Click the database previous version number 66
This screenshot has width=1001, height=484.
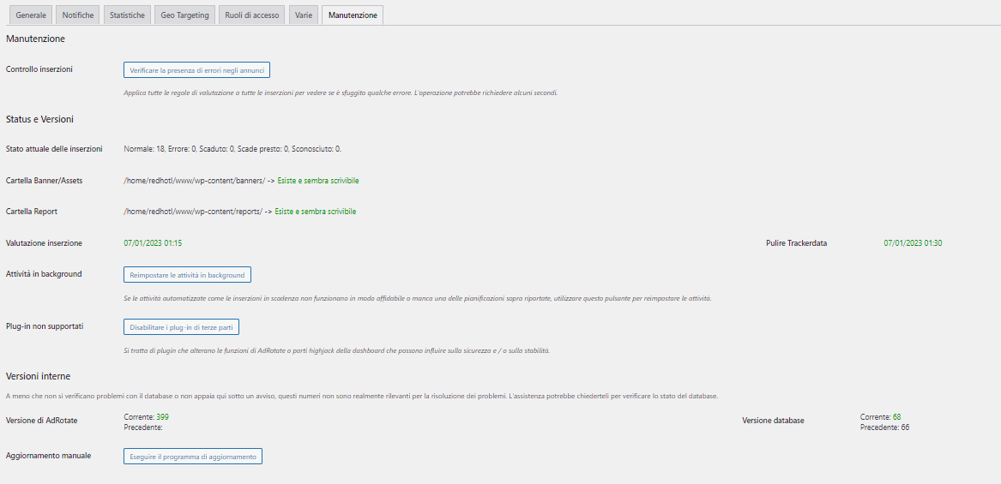click(903, 427)
